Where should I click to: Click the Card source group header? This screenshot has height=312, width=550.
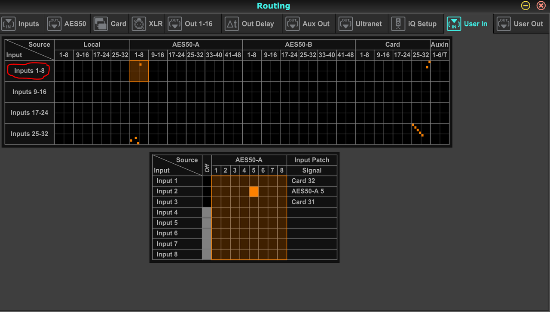tap(393, 45)
